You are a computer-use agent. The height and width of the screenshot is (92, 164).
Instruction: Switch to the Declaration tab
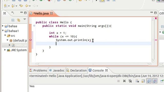[77, 71]
